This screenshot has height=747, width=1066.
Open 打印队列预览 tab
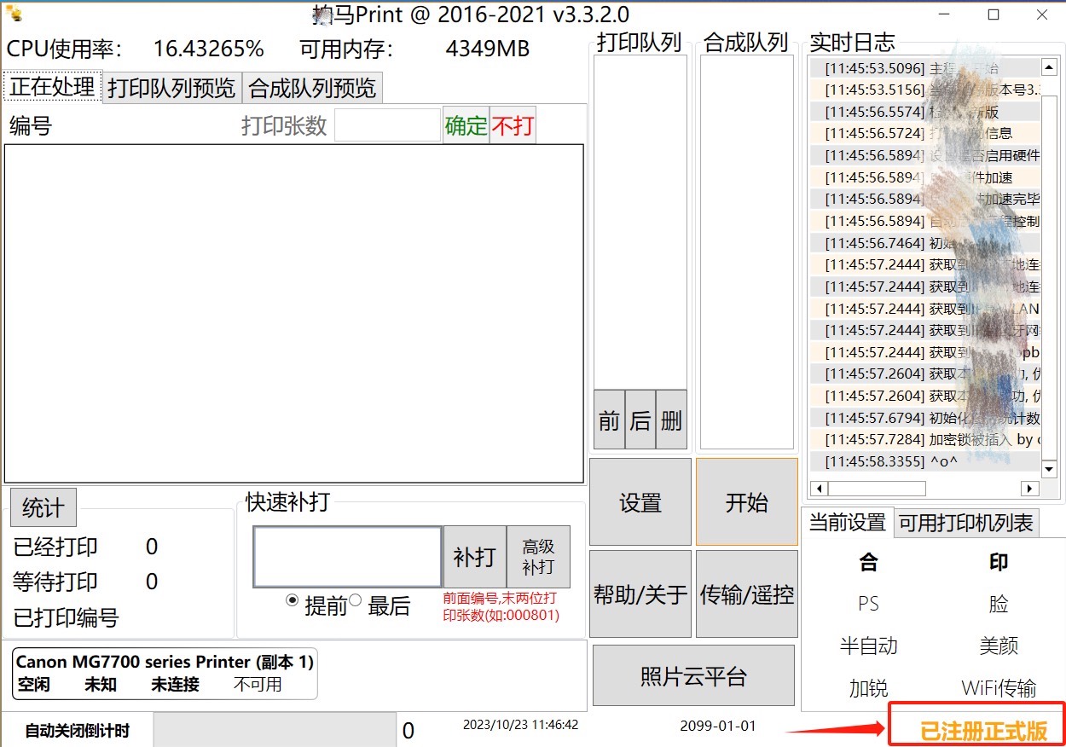(172, 88)
